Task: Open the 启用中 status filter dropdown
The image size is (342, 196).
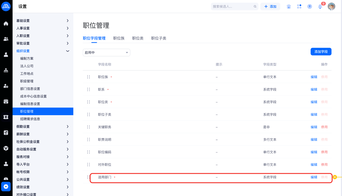Action: pos(106,53)
